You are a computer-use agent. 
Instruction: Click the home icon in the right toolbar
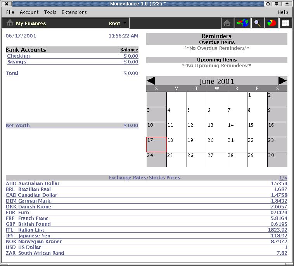click(x=227, y=23)
